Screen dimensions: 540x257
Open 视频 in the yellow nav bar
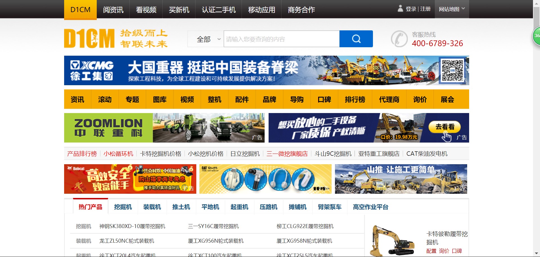(187, 99)
